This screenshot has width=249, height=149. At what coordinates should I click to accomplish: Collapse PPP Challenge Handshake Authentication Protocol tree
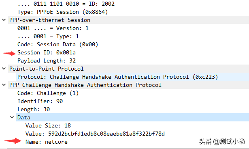4,85
